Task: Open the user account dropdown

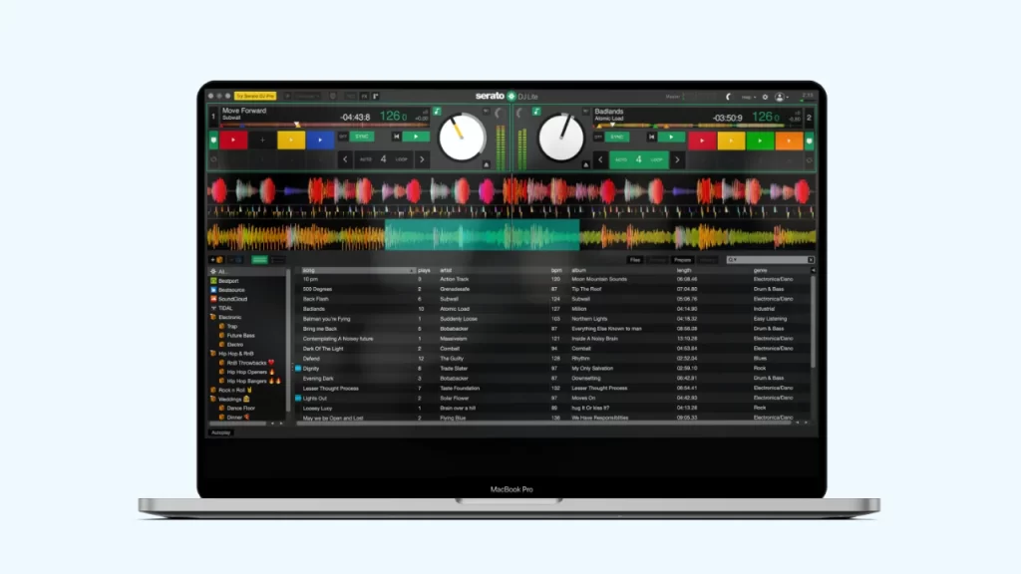Action: pos(782,97)
